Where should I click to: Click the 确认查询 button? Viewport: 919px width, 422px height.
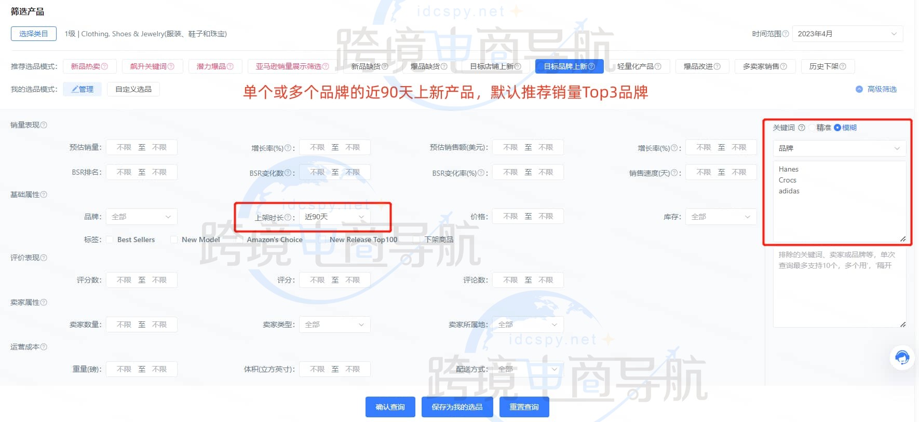pyautogui.click(x=390, y=407)
